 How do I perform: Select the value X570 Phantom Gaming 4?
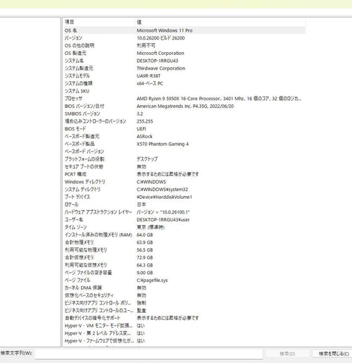(x=163, y=144)
